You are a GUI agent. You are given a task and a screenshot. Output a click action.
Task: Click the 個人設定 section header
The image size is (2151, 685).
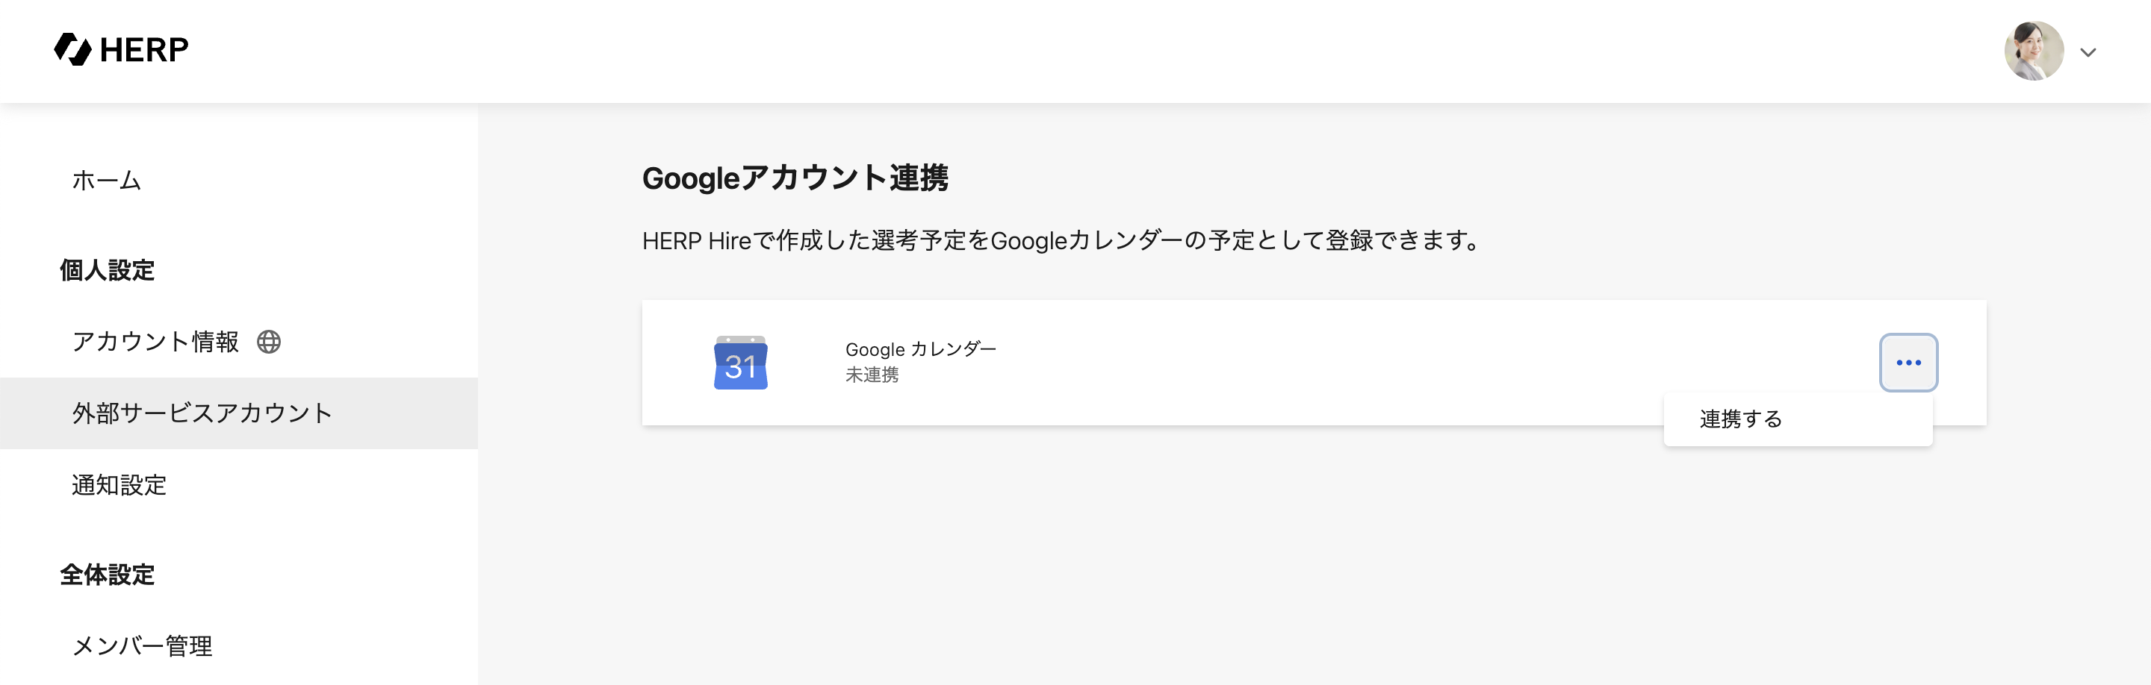click(107, 270)
